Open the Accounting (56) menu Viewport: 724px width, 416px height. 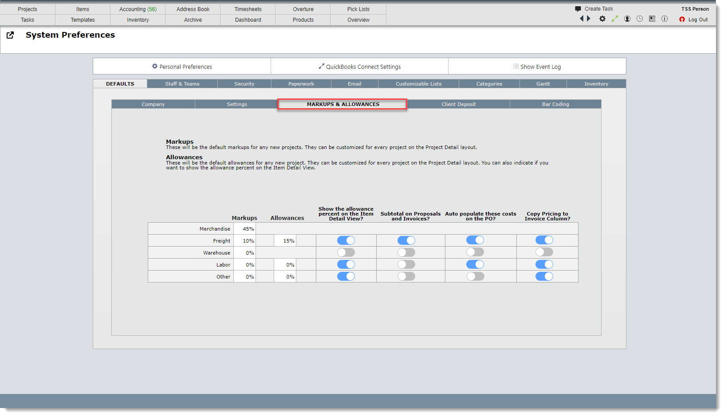pos(138,9)
